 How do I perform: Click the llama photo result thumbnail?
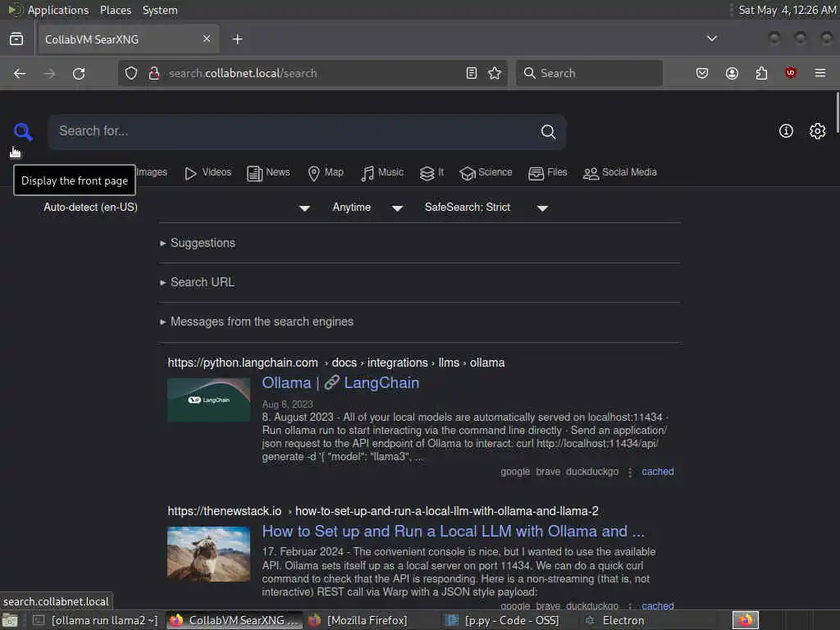coord(208,554)
